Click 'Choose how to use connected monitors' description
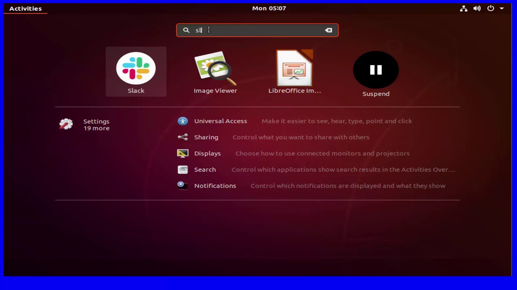 [x=322, y=153]
